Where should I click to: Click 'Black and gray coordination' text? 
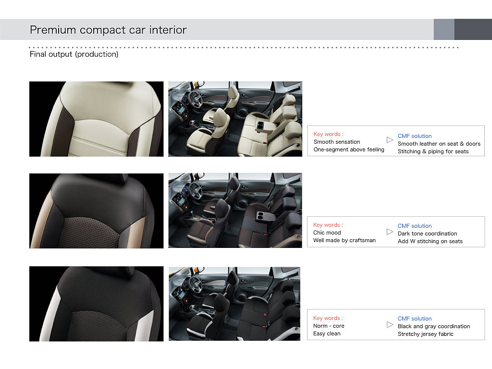[x=434, y=326]
